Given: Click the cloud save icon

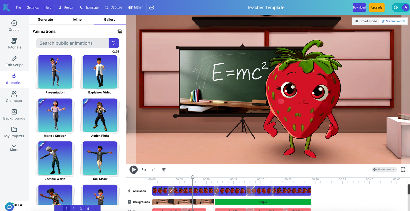Looking at the screenshot, I should tap(152, 7).
